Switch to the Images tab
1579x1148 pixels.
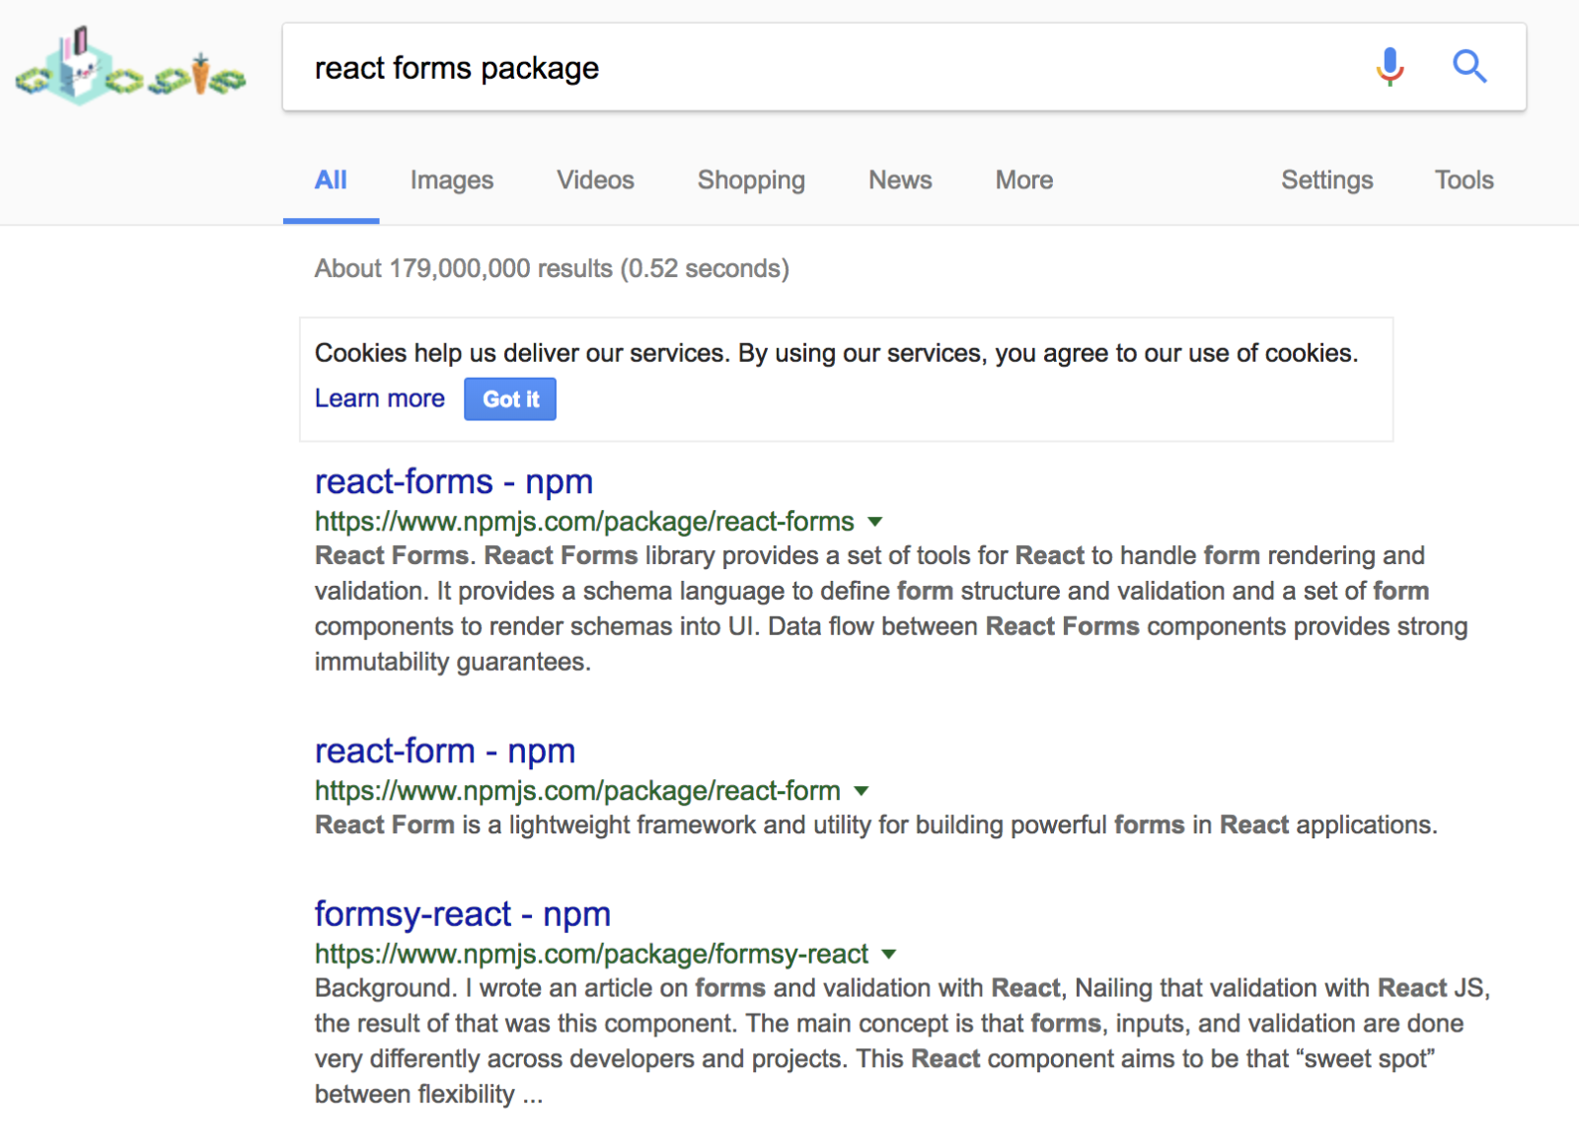pos(452,180)
